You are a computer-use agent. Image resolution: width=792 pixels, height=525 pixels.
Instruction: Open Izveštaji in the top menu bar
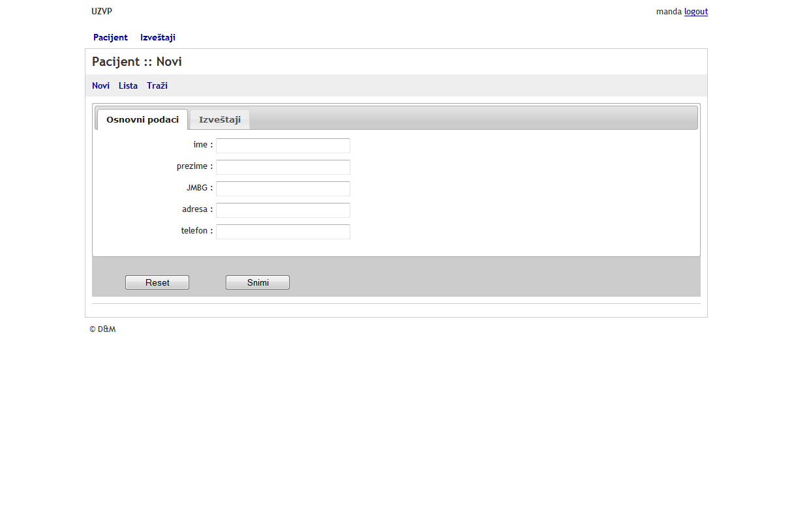(x=157, y=38)
